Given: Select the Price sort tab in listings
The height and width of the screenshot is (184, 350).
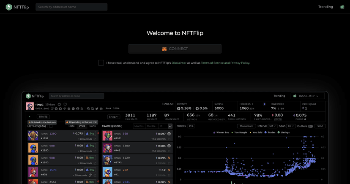Looking at the screenshot, I should [x=82, y=126].
